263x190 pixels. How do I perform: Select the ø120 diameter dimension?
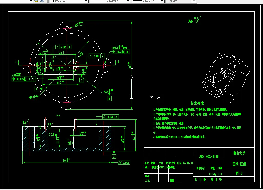108,91
